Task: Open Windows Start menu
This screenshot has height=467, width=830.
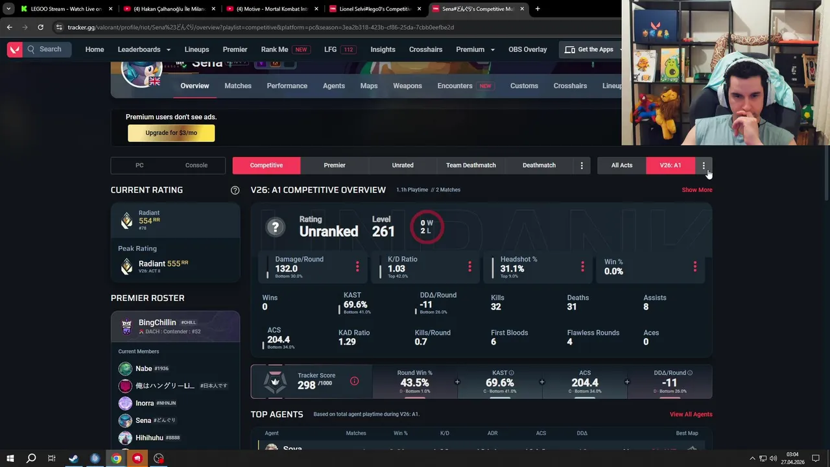Action: [x=10, y=459]
